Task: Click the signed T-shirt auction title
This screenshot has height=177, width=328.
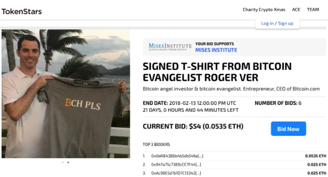Action: pyautogui.click(x=217, y=72)
